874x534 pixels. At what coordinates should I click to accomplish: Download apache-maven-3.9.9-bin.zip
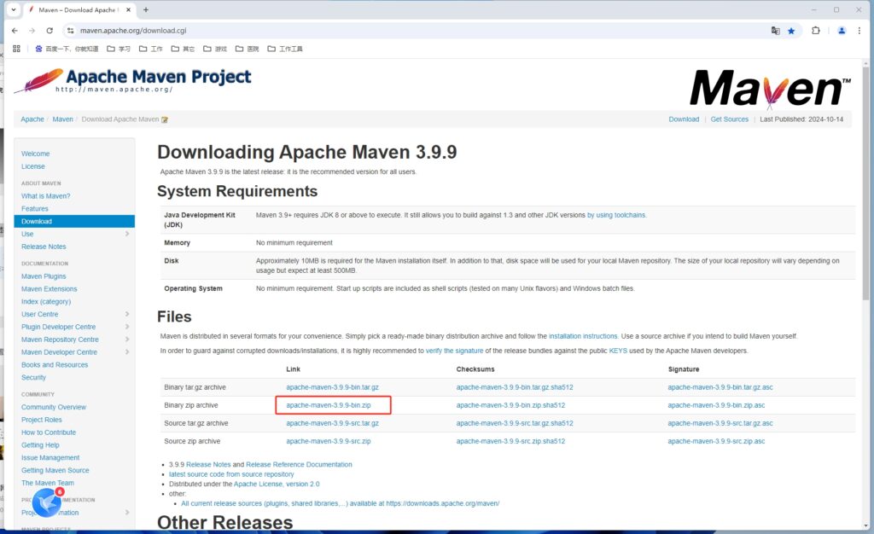[x=333, y=405]
